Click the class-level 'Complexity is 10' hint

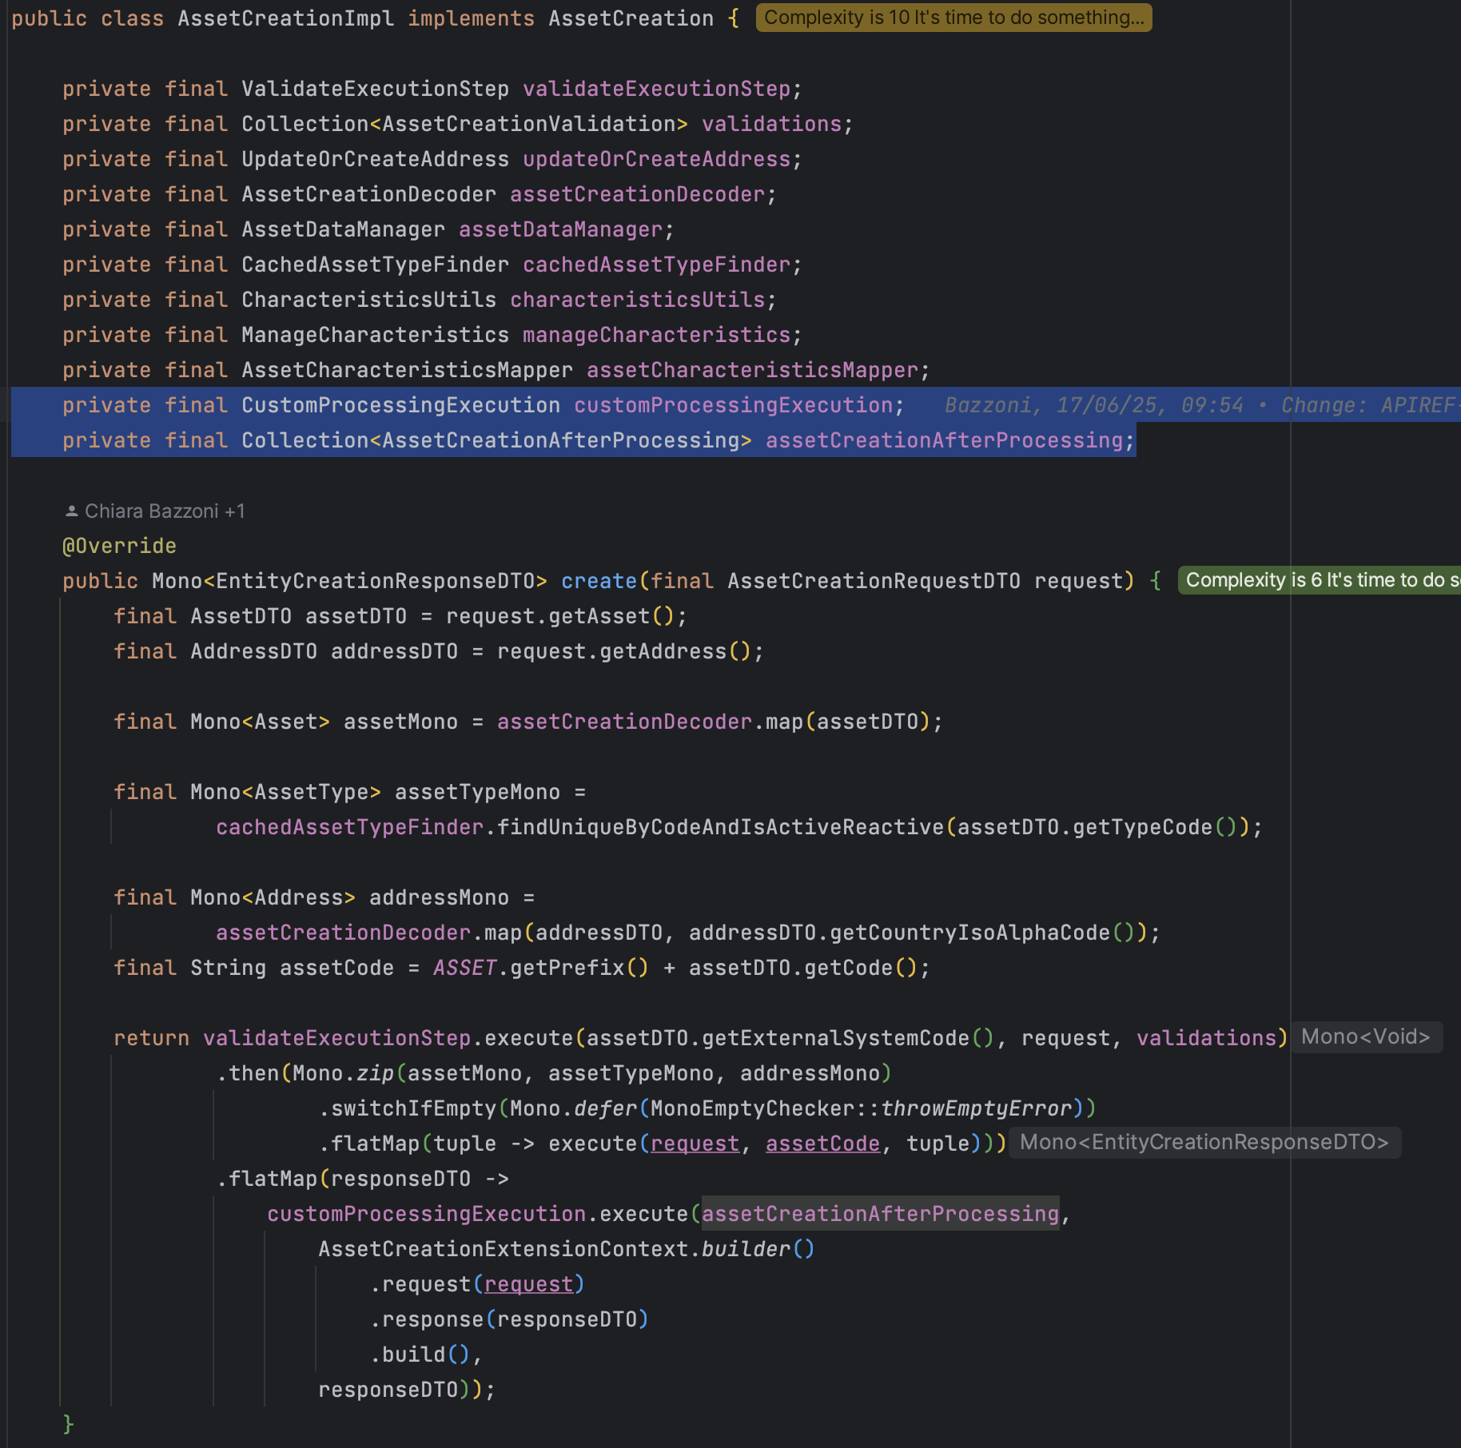953,18
